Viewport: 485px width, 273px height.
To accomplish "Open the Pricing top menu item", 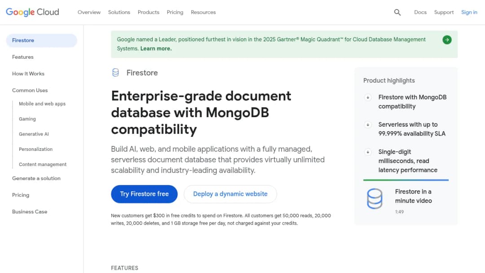I will pyautogui.click(x=175, y=13).
